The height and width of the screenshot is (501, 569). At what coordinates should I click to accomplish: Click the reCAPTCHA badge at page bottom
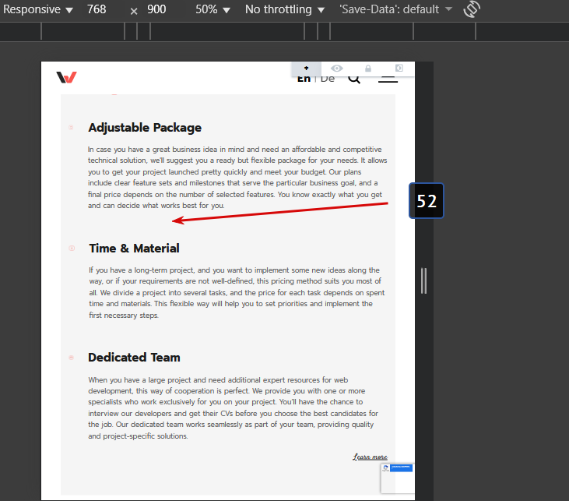pos(397,478)
